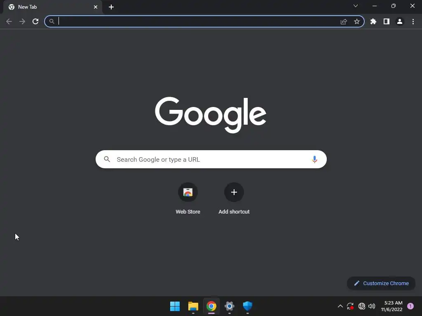Expand the tab search chevron
This screenshot has height=316, width=422.
tap(356, 6)
